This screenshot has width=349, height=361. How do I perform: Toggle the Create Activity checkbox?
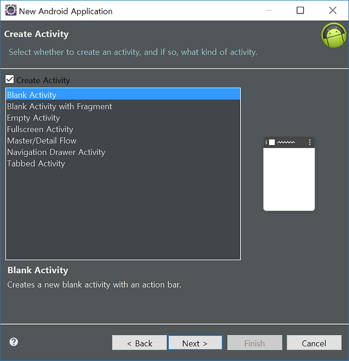tap(9, 79)
